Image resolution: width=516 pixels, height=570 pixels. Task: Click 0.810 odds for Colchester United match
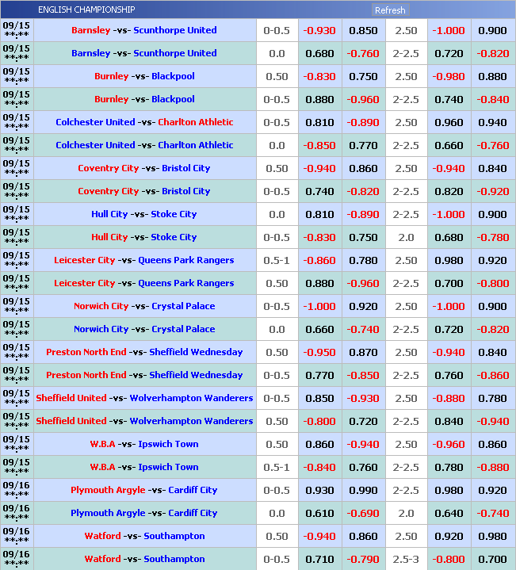(319, 123)
